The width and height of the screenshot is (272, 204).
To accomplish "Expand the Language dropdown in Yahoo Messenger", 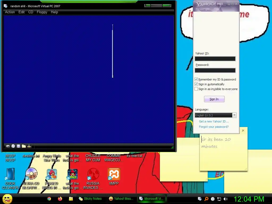I will click(x=234, y=115).
